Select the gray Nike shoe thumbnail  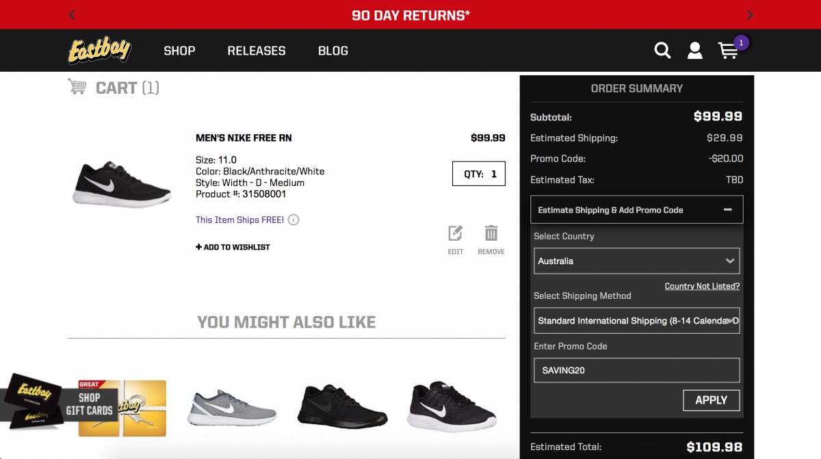[233, 408]
